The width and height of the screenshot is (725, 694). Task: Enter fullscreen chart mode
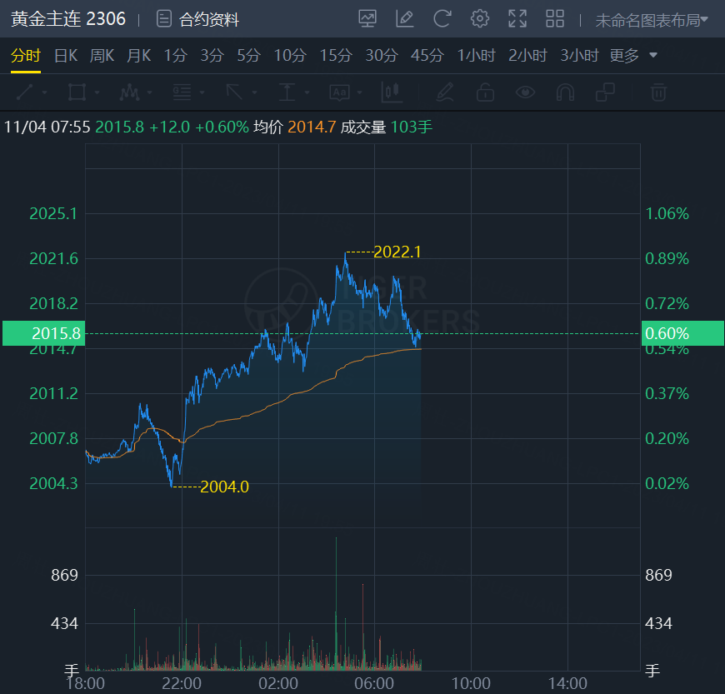point(517,18)
